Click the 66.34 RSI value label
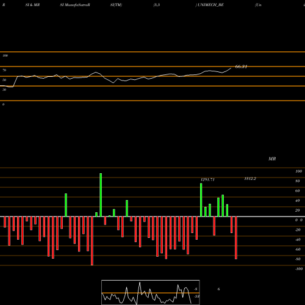305x305 pixels. [241, 66]
